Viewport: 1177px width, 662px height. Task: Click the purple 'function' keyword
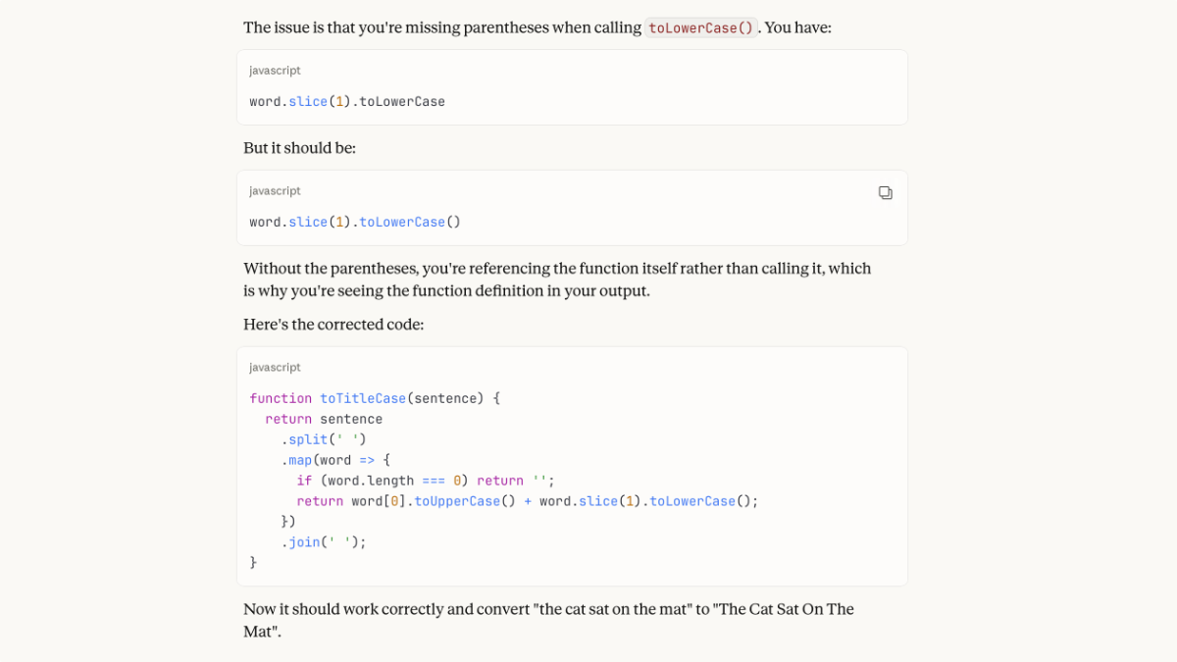click(281, 398)
